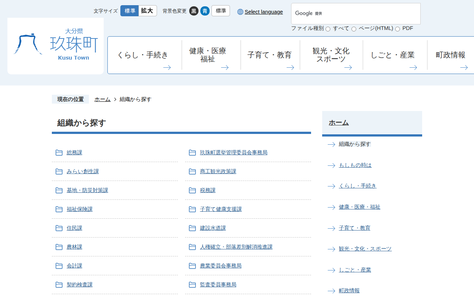Change background color to blue
The width and height of the screenshot is (474, 296).
pos(205,11)
